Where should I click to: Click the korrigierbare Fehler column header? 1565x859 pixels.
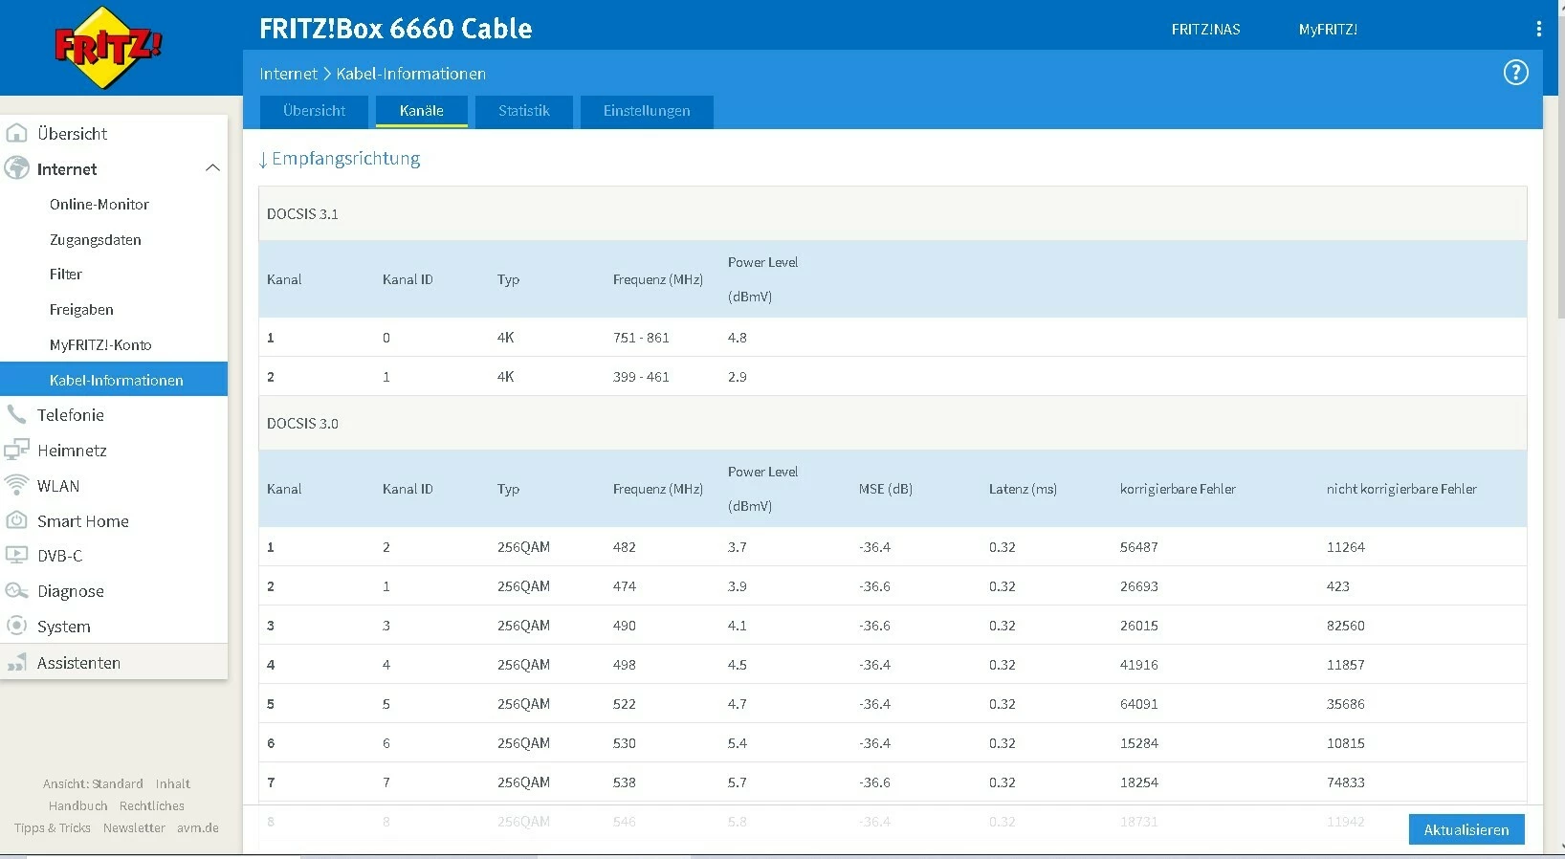click(x=1178, y=489)
